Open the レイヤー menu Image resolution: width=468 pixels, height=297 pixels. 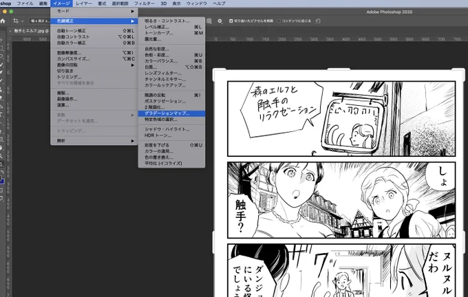[84, 3]
